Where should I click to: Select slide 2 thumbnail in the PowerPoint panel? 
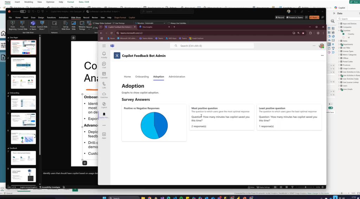(x=23, y=65)
